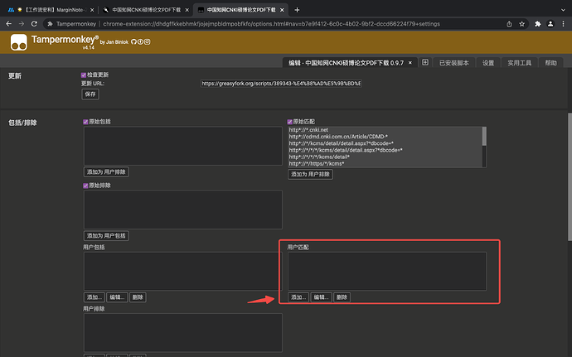Open the extensions puzzle icon
Viewport: 572px width, 357px height.
tap(538, 24)
